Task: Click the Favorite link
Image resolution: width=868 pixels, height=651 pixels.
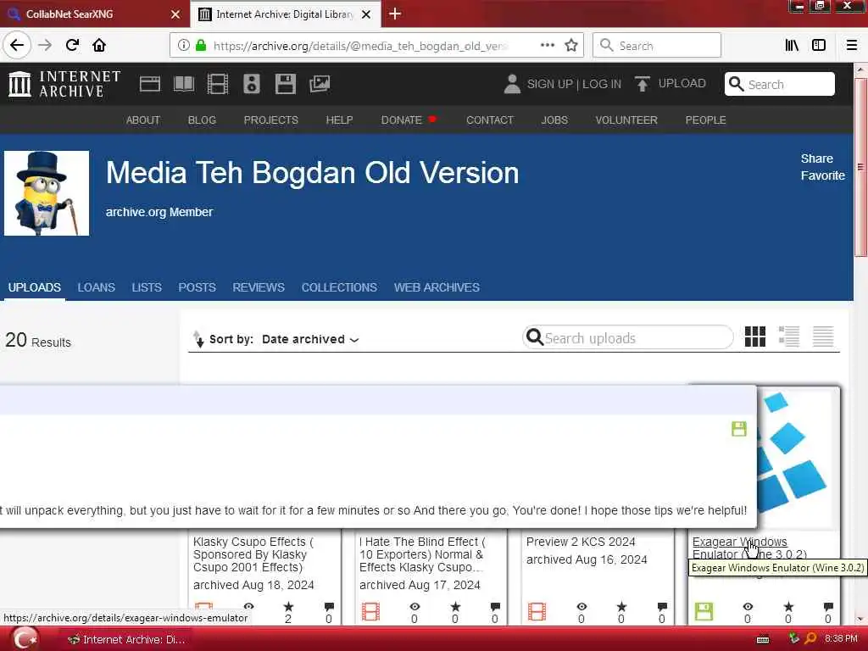Action: pos(822,175)
